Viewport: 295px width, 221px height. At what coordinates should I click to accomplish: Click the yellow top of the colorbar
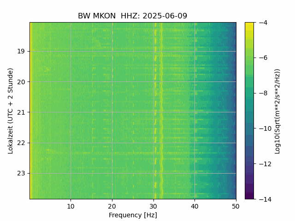[249, 25]
